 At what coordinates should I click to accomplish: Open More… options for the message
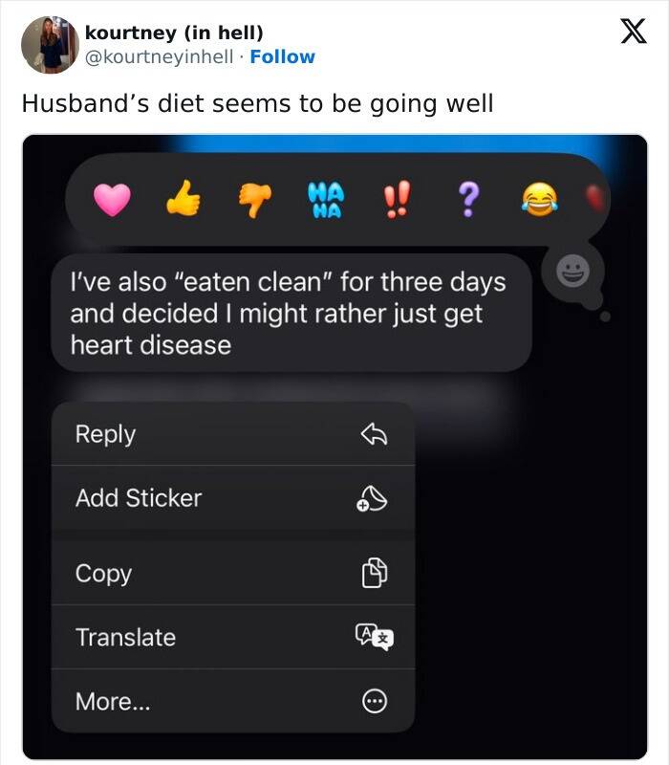click(x=233, y=701)
